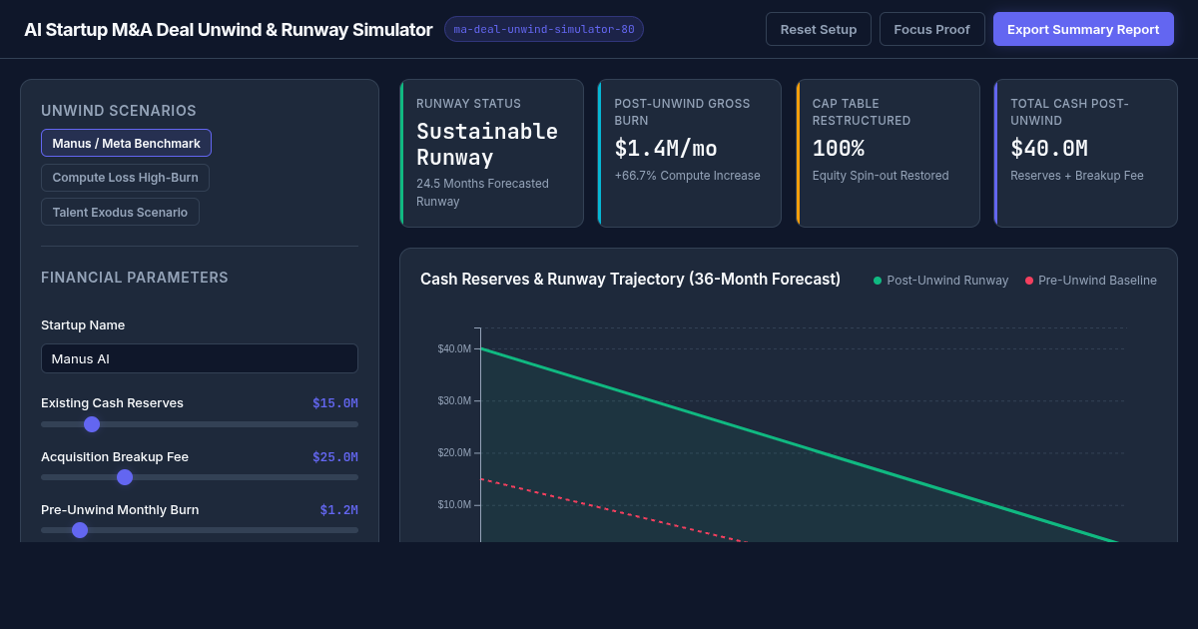Screen dimensions: 1198x629
Task: Click the Startup Name input field
Action: (x=200, y=358)
